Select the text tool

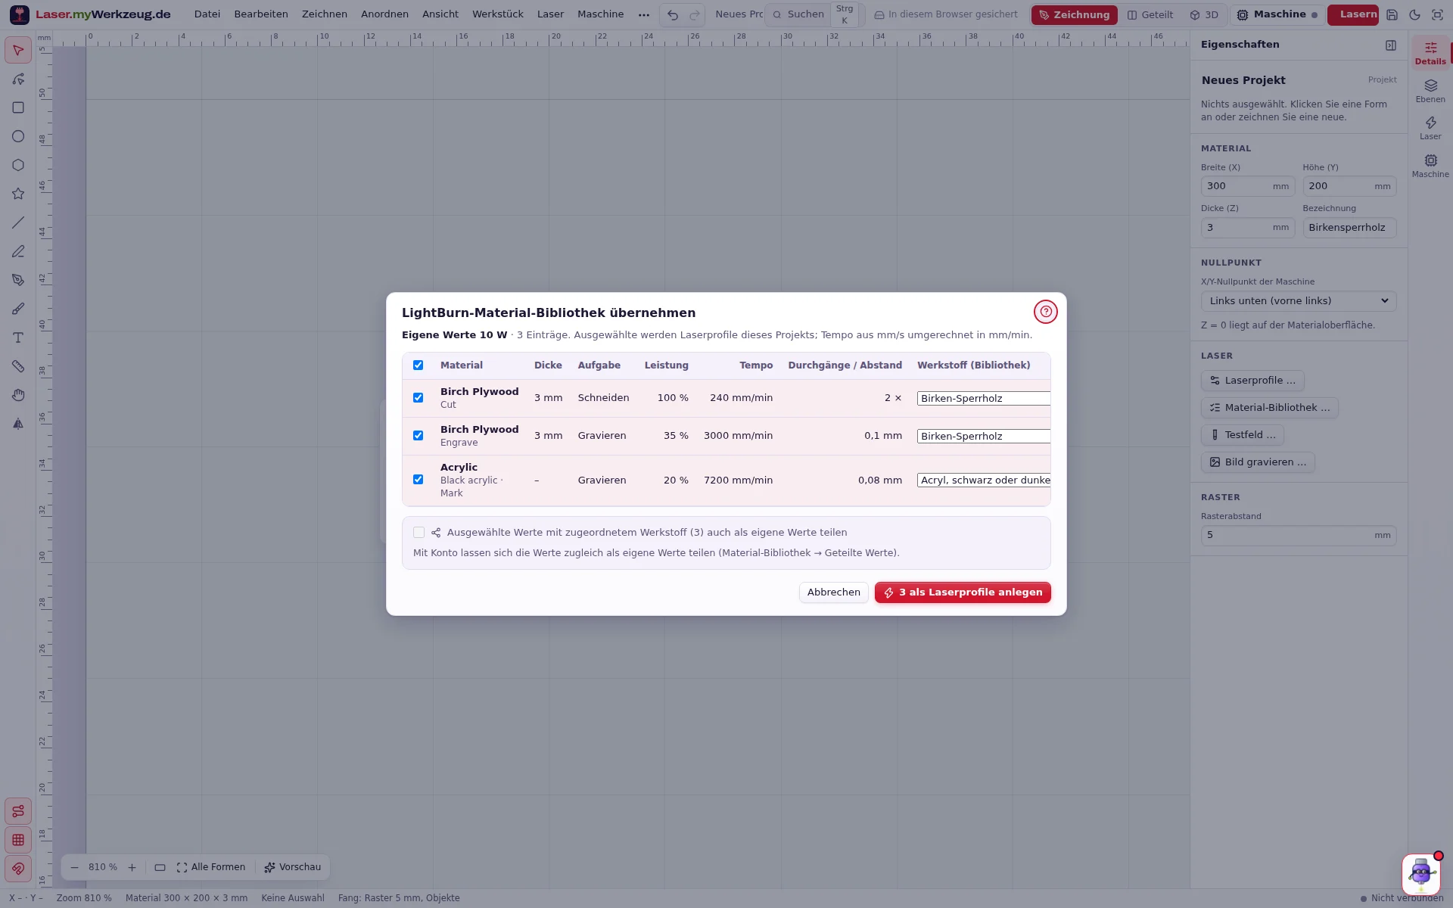coord(18,338)
